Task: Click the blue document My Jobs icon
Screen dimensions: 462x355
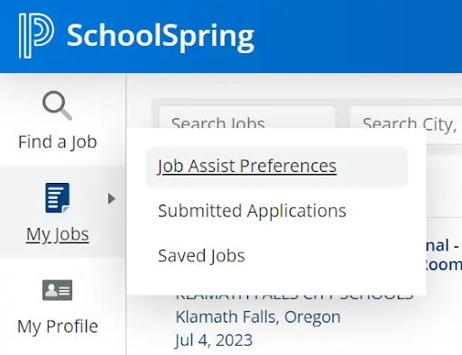Action: 58,197
